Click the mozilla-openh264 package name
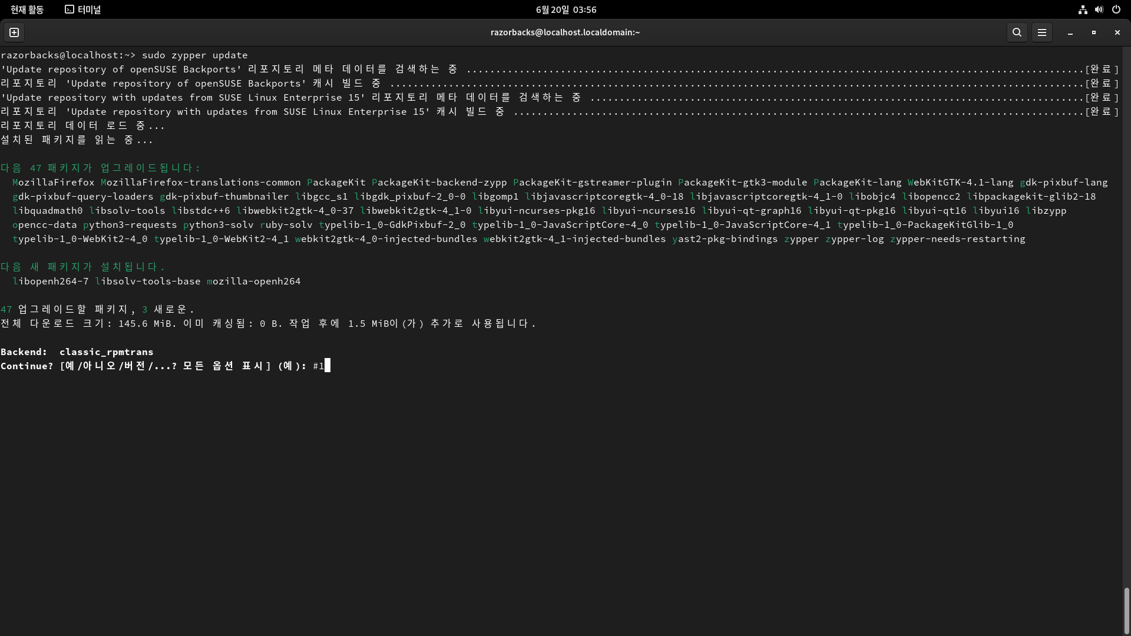The image size is (1131, 636). (253, 281)
